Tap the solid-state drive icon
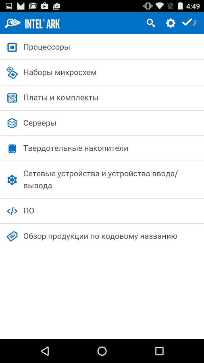The width and height of the screenshot is (204, 363). click(x=12, y=148)
